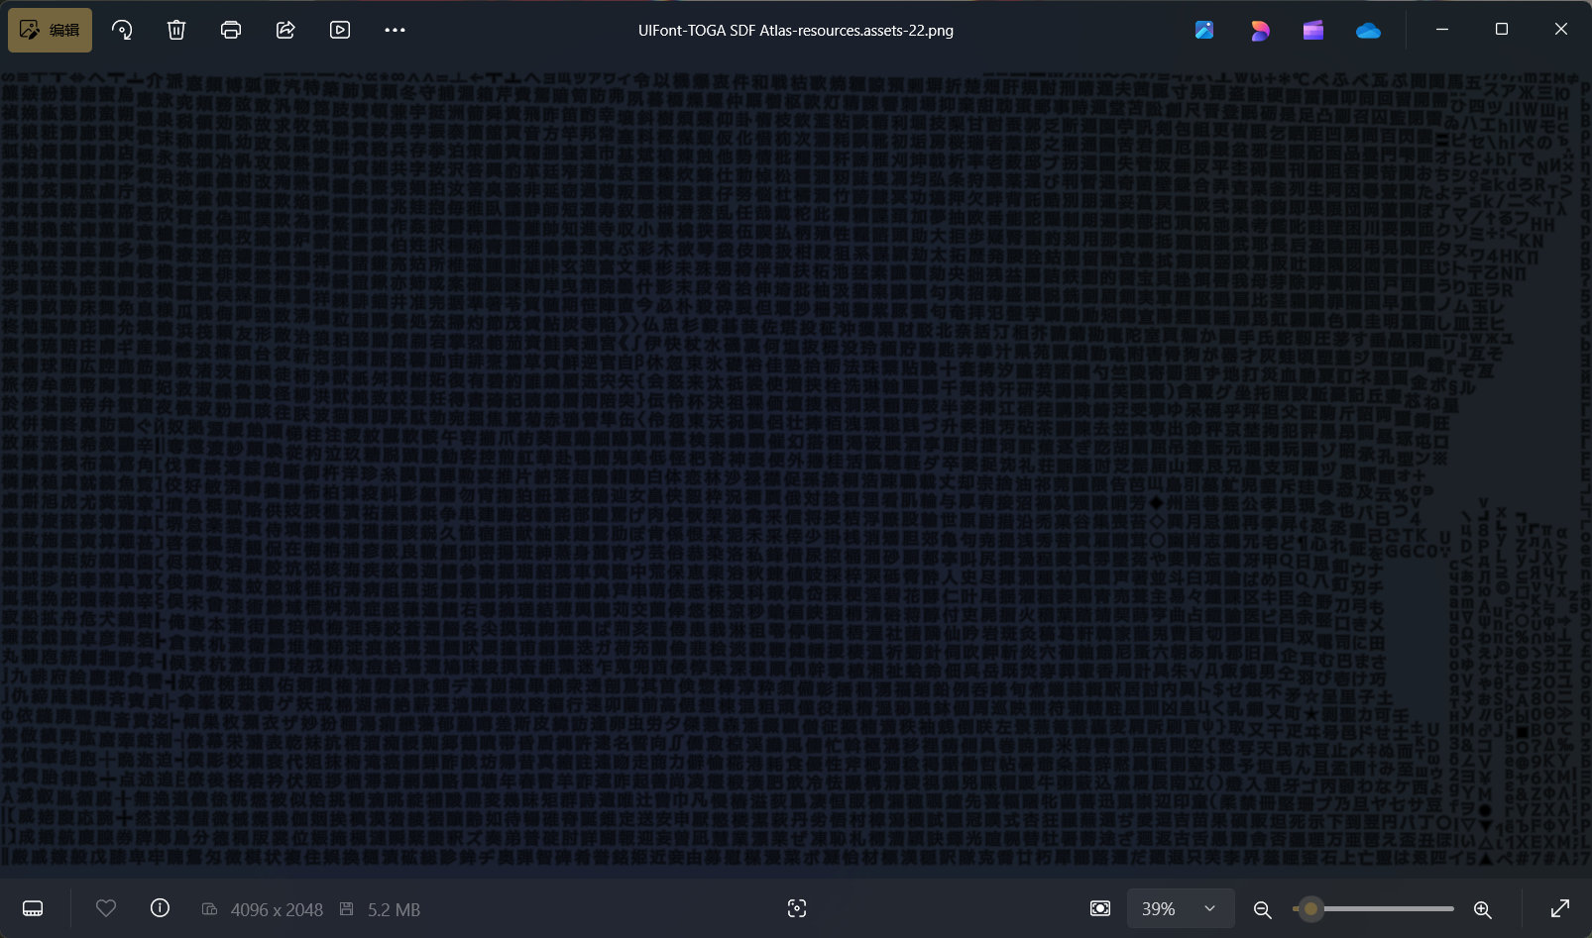
Task: Mark the image as favorite with the heart
Action: pos(106,908)
